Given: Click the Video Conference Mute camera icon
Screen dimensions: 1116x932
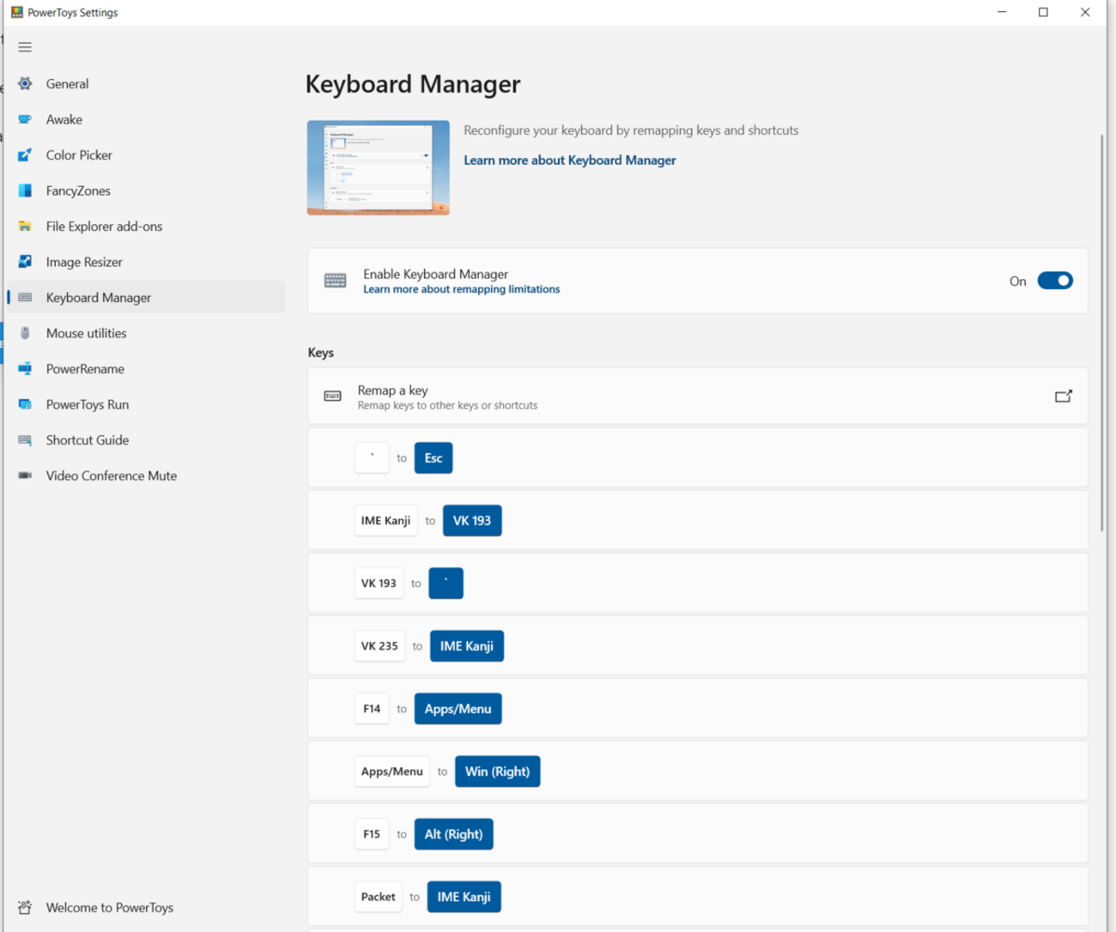Looking at the screenshot, I should click(x=25, y=475).
